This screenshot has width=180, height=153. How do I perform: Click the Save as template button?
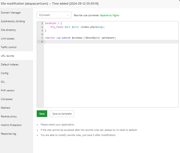(x=62, y=114)
